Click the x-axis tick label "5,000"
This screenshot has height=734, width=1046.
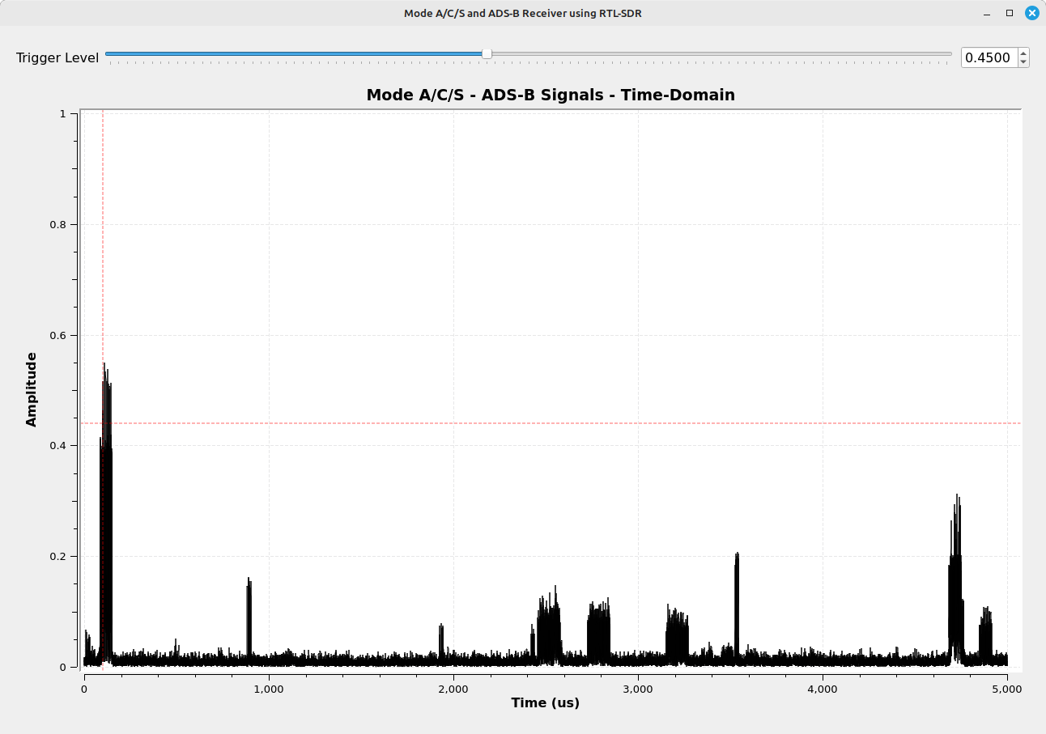click(x=1007, y=689)
